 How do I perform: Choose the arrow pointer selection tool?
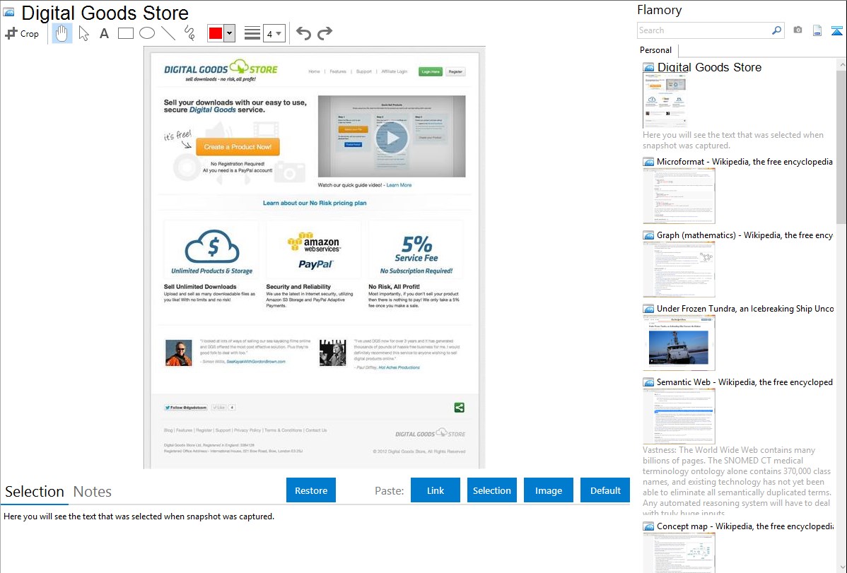click(83, 33)
